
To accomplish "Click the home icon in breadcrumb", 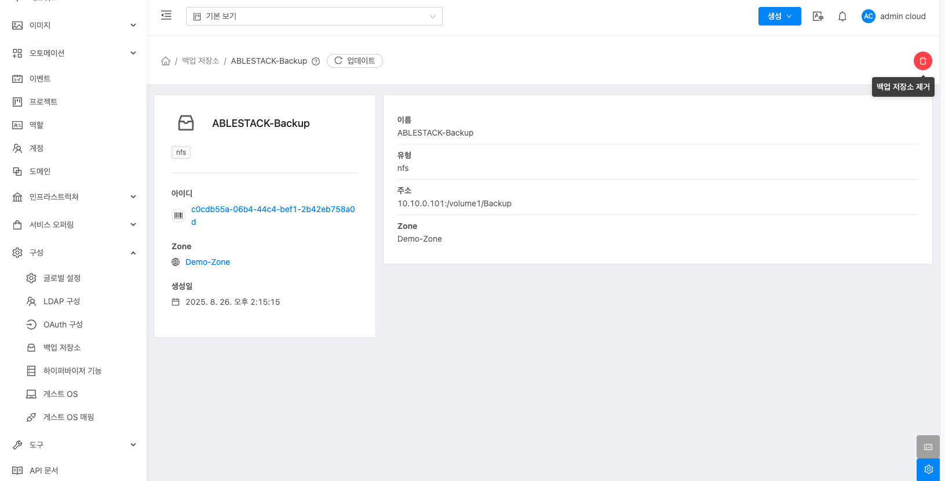I will pos(166,61).
